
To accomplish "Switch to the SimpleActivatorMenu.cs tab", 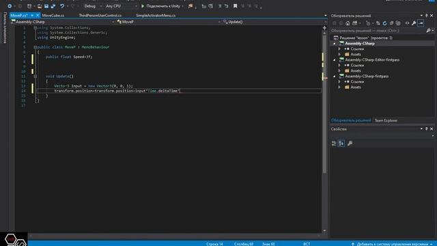I will pos(156,15).
